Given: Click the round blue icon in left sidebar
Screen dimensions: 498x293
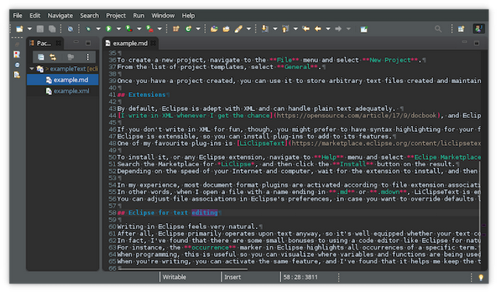Looking at the screenshot, I should point(17,65).
